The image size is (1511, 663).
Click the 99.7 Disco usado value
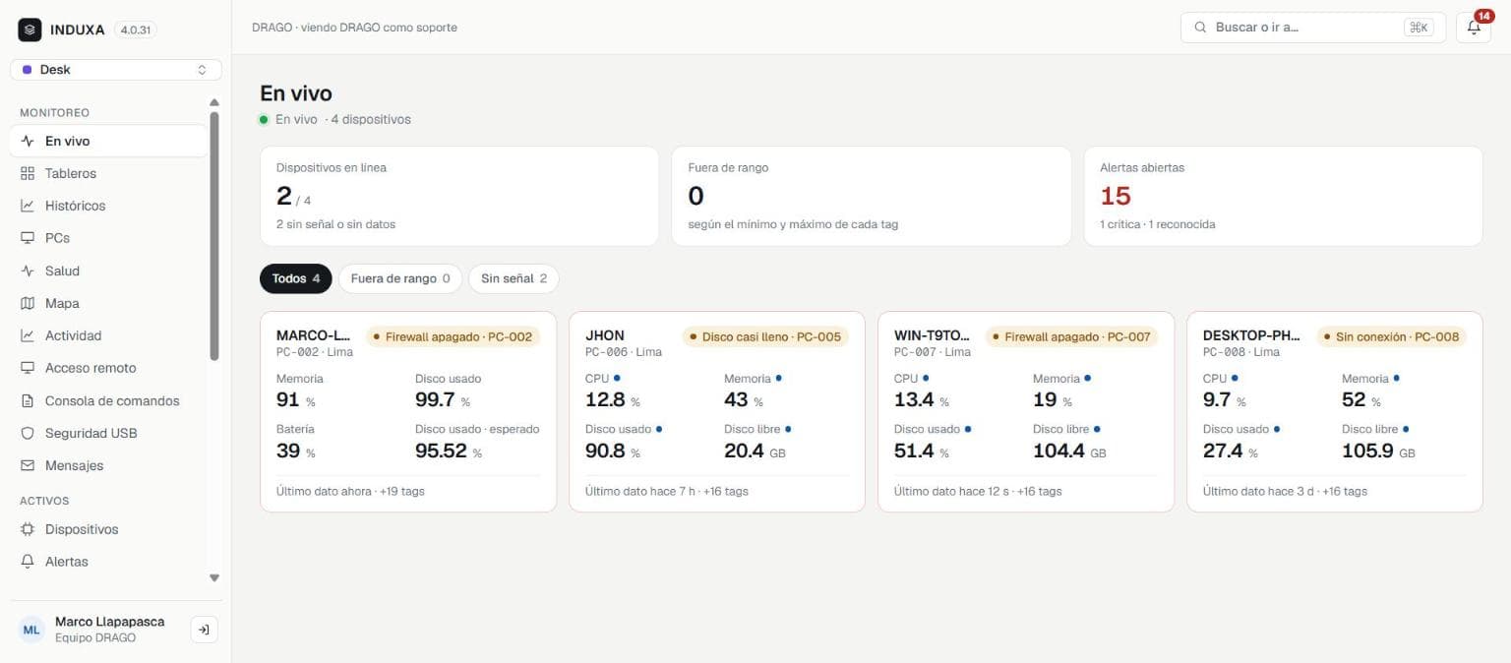[x=435, y=399]
